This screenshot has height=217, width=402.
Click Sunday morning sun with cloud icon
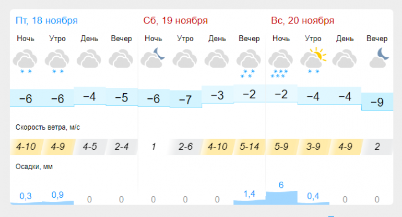313,60
